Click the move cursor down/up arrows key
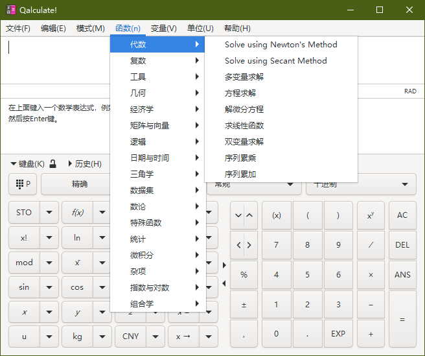Viewport: 425px width, 356px height. point(244,215)
